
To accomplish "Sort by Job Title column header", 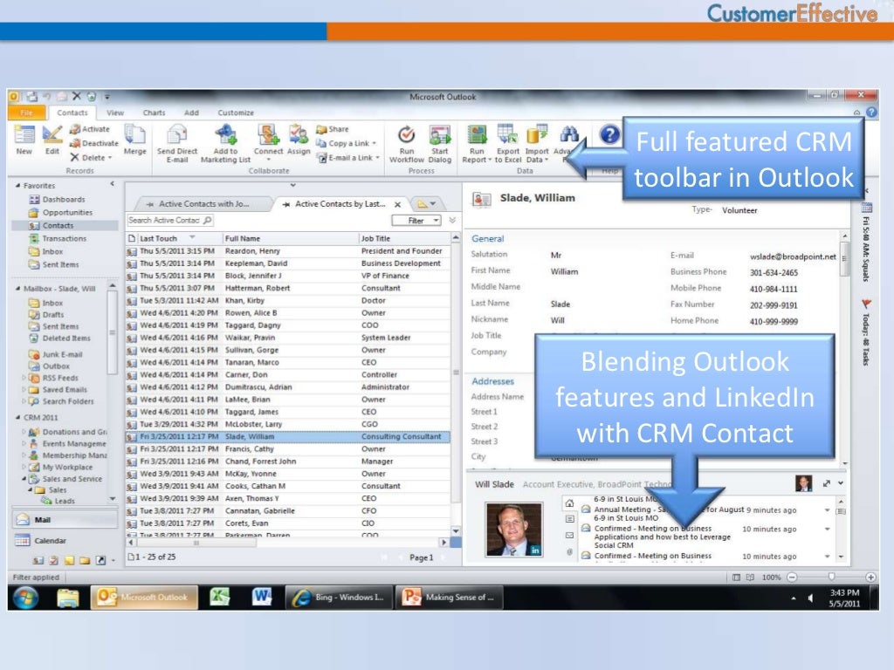I will coord(404,238).
